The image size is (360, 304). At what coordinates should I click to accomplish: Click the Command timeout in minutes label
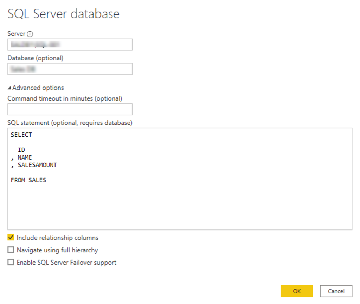[65, 98]
